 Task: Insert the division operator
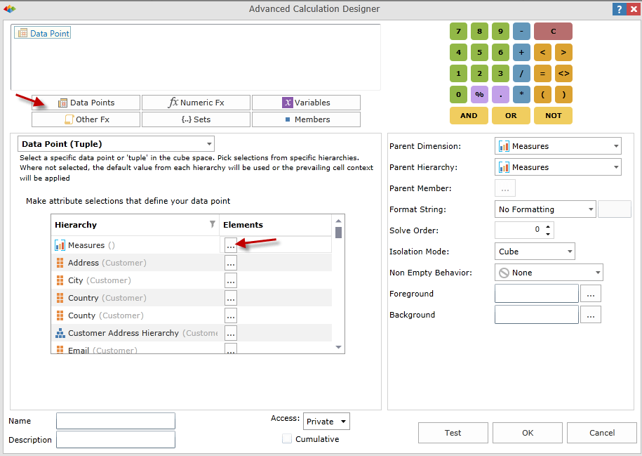pyautogui.click(x=521, y=74)
